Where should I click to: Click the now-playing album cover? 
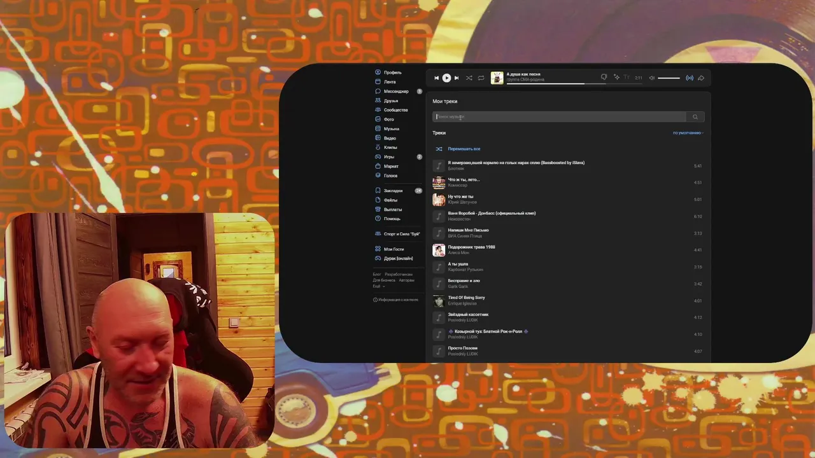[497, 78]
